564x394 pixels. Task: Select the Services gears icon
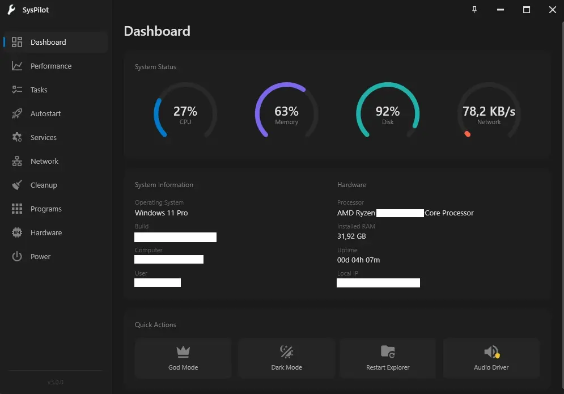(x=17, y=138)
